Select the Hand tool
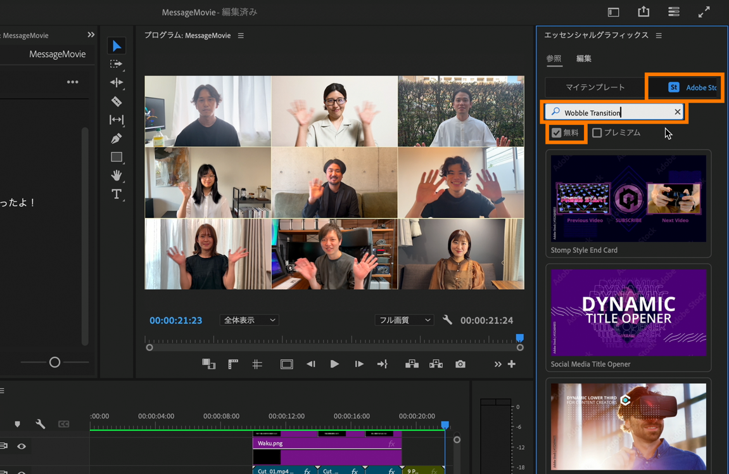This screenshot has height=474, width=729. tap(117, 176)
